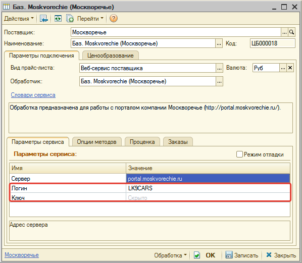Open selection ellipsis for Обработчик field
The width and height of the screenshot is (302, 263).
(x=219, y=81)
